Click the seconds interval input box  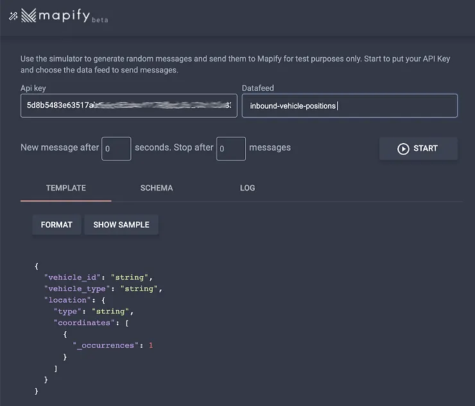coord(116,149)
